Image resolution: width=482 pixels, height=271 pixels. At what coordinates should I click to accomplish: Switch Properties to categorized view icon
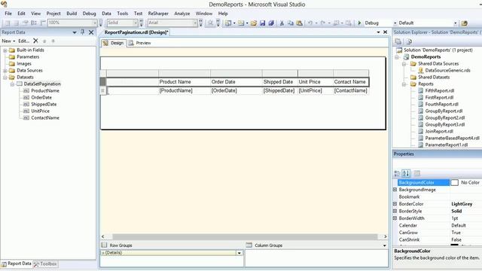397,174
